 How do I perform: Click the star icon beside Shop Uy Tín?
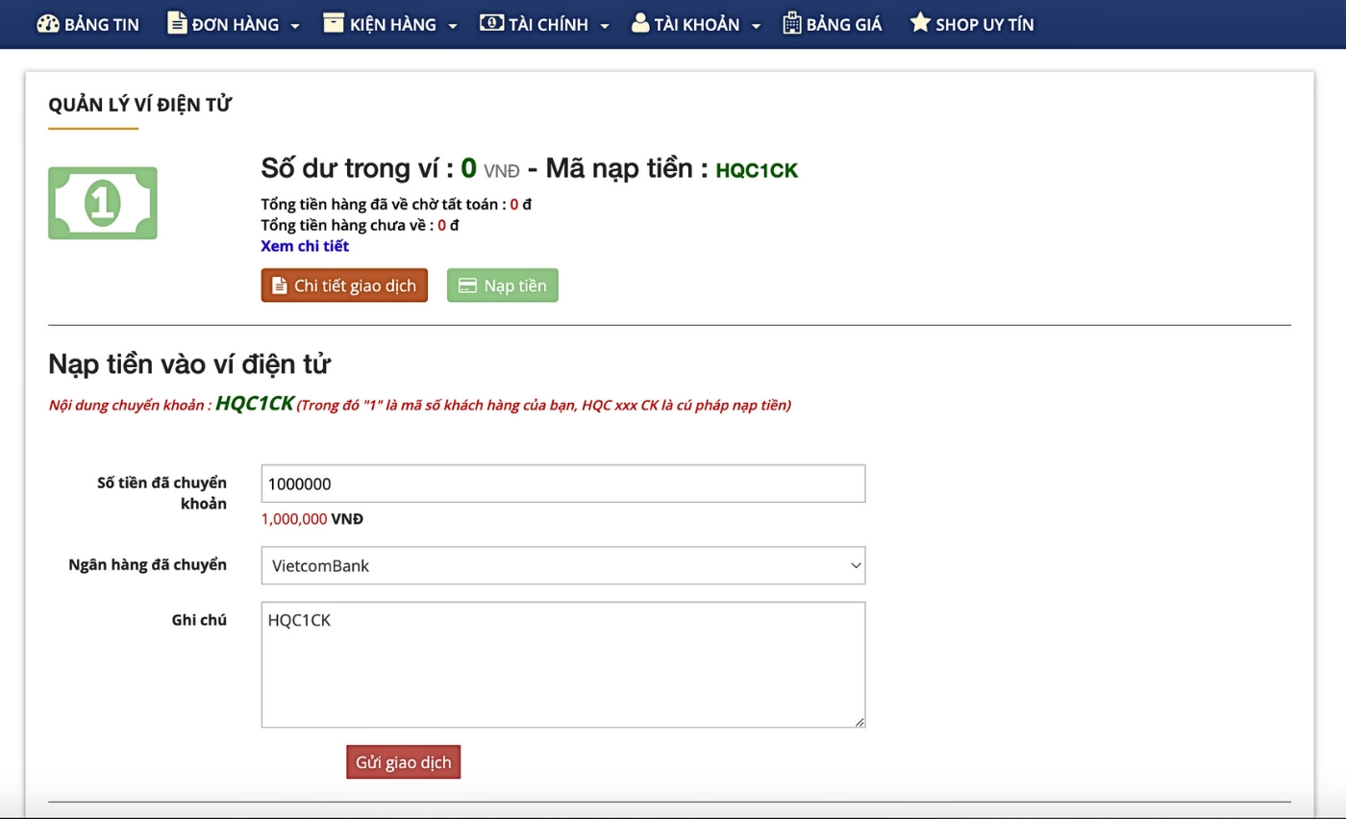(x=919, y=23)
